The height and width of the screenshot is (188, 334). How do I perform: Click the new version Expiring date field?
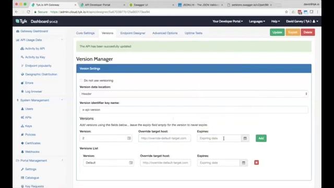point(219,138)
